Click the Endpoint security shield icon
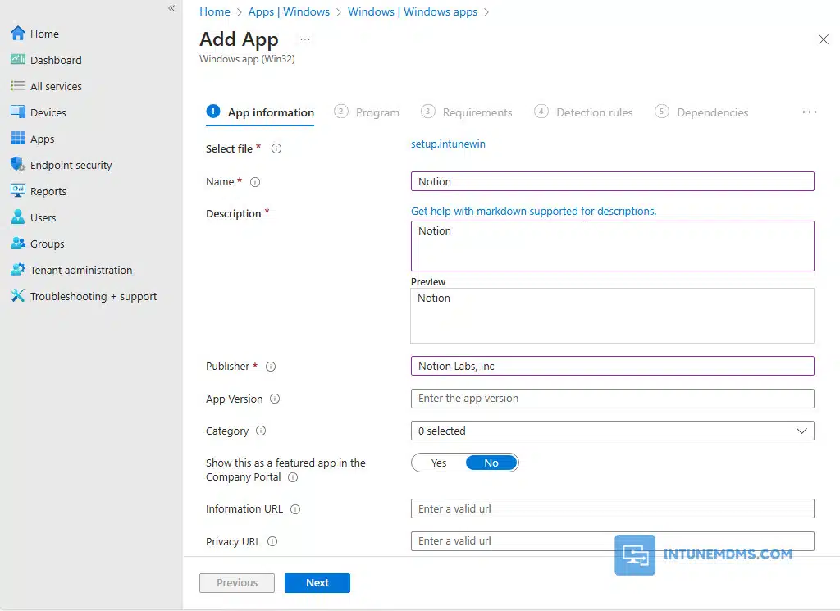 18,165
